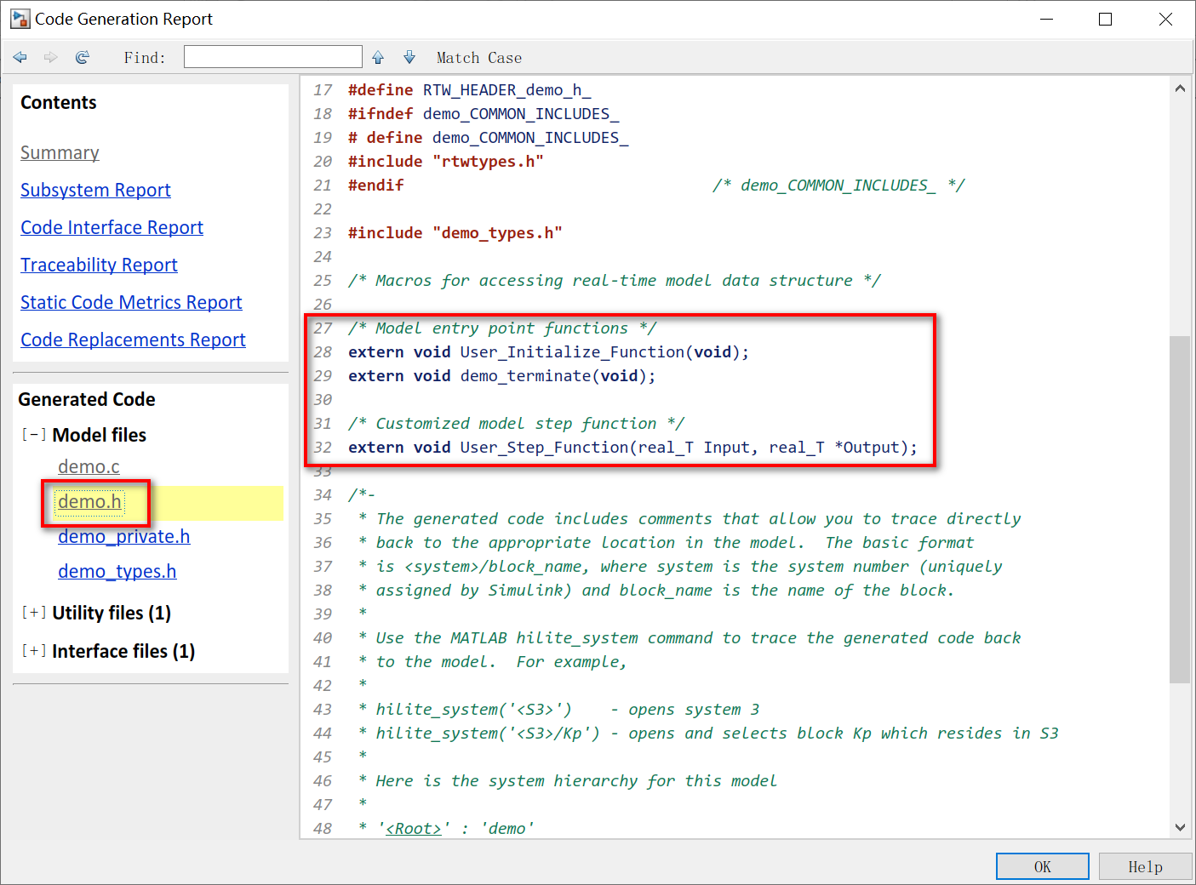Click the Customized model step function comment
The height and width of the screenshot is (885, 1196).
516,424
